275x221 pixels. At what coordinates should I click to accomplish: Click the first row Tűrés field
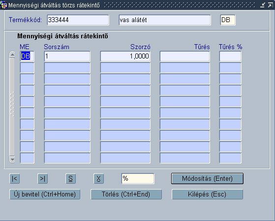(184, 56)
